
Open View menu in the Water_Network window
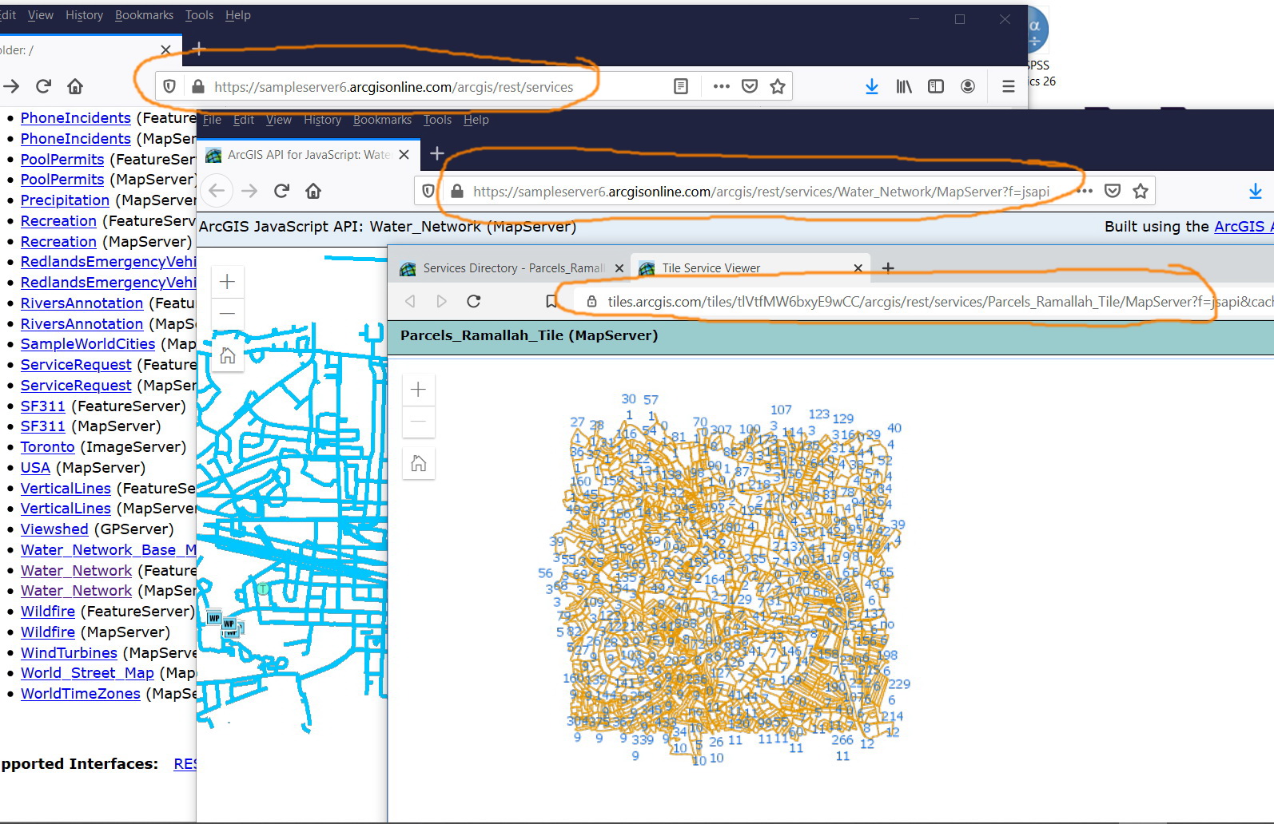(x=278, y=120)
